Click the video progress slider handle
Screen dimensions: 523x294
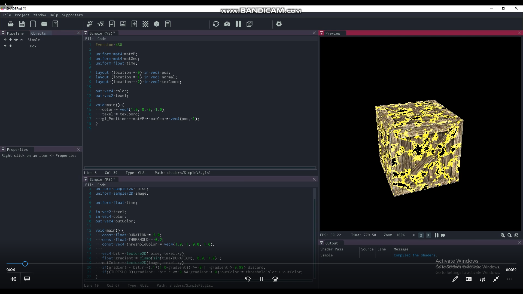click(x=25, y=264)
